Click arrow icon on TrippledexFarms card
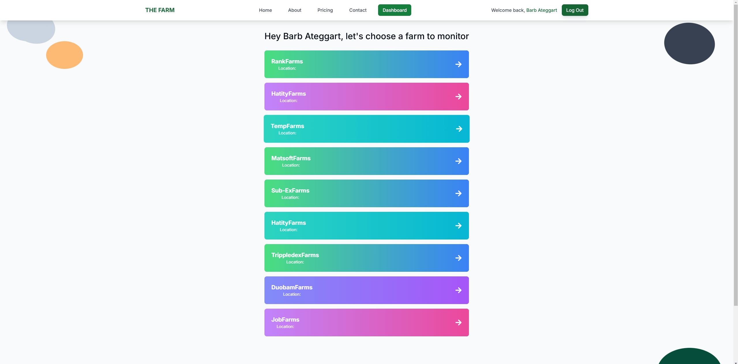Screen dimensions: 738x364 point(458,258)
